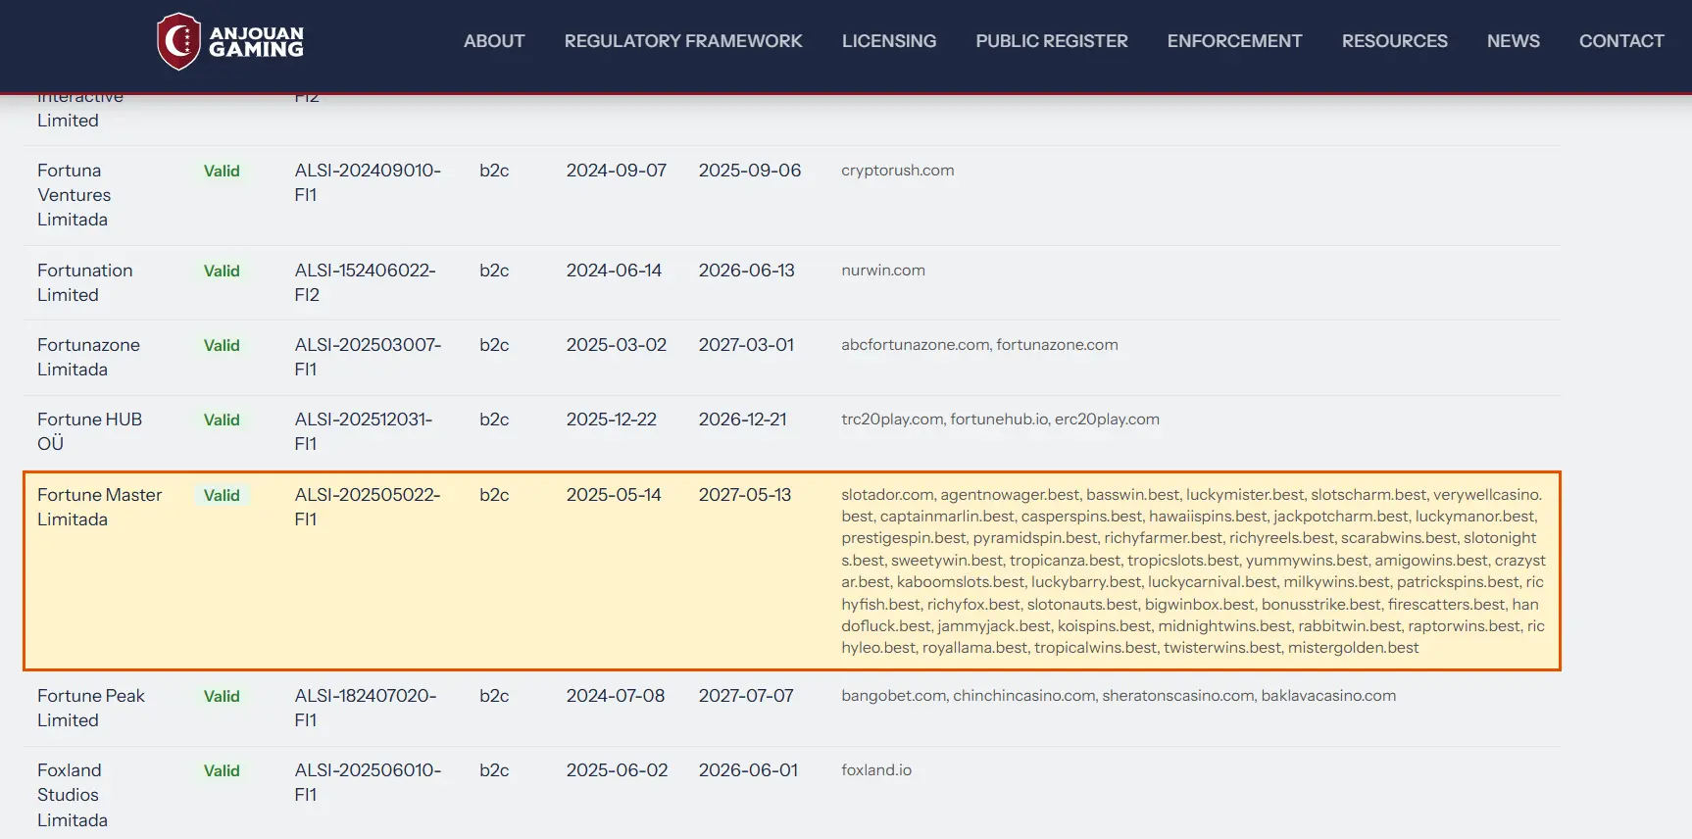Open the REGULATORY FRAMEWORK menu

coord(683,41)
